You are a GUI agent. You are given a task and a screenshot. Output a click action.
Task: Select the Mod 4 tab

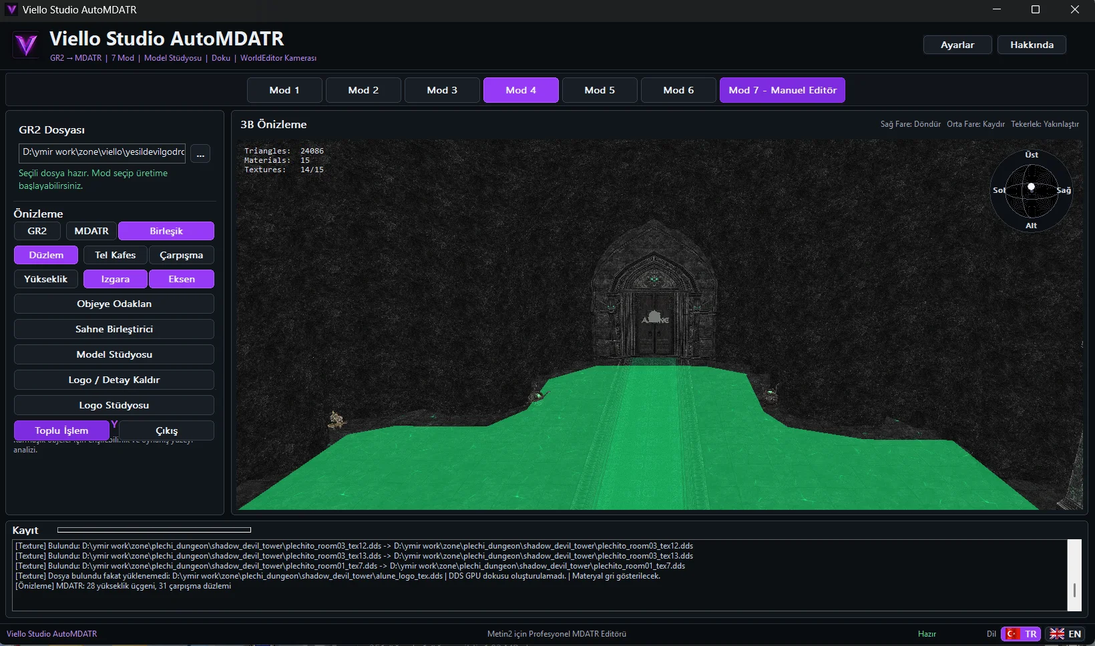(521, 90)
